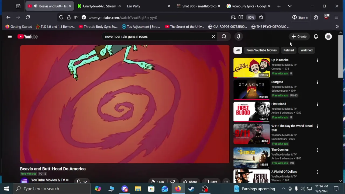Image resolution: width=345 pixels, height=194 pixels.
Task: Open YouTube notifications bell
Action: click(316, 36)
